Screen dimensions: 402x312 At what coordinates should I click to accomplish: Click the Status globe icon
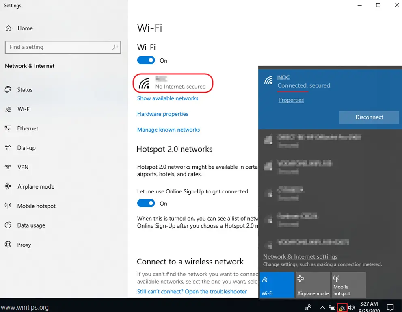(8, 89)
